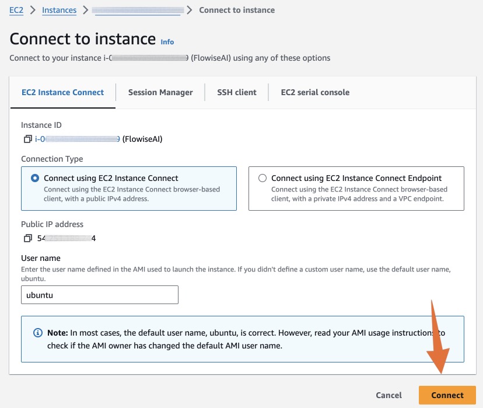
Task: Copy the instance ID to clipboard
Action: [x=27, y=139]
